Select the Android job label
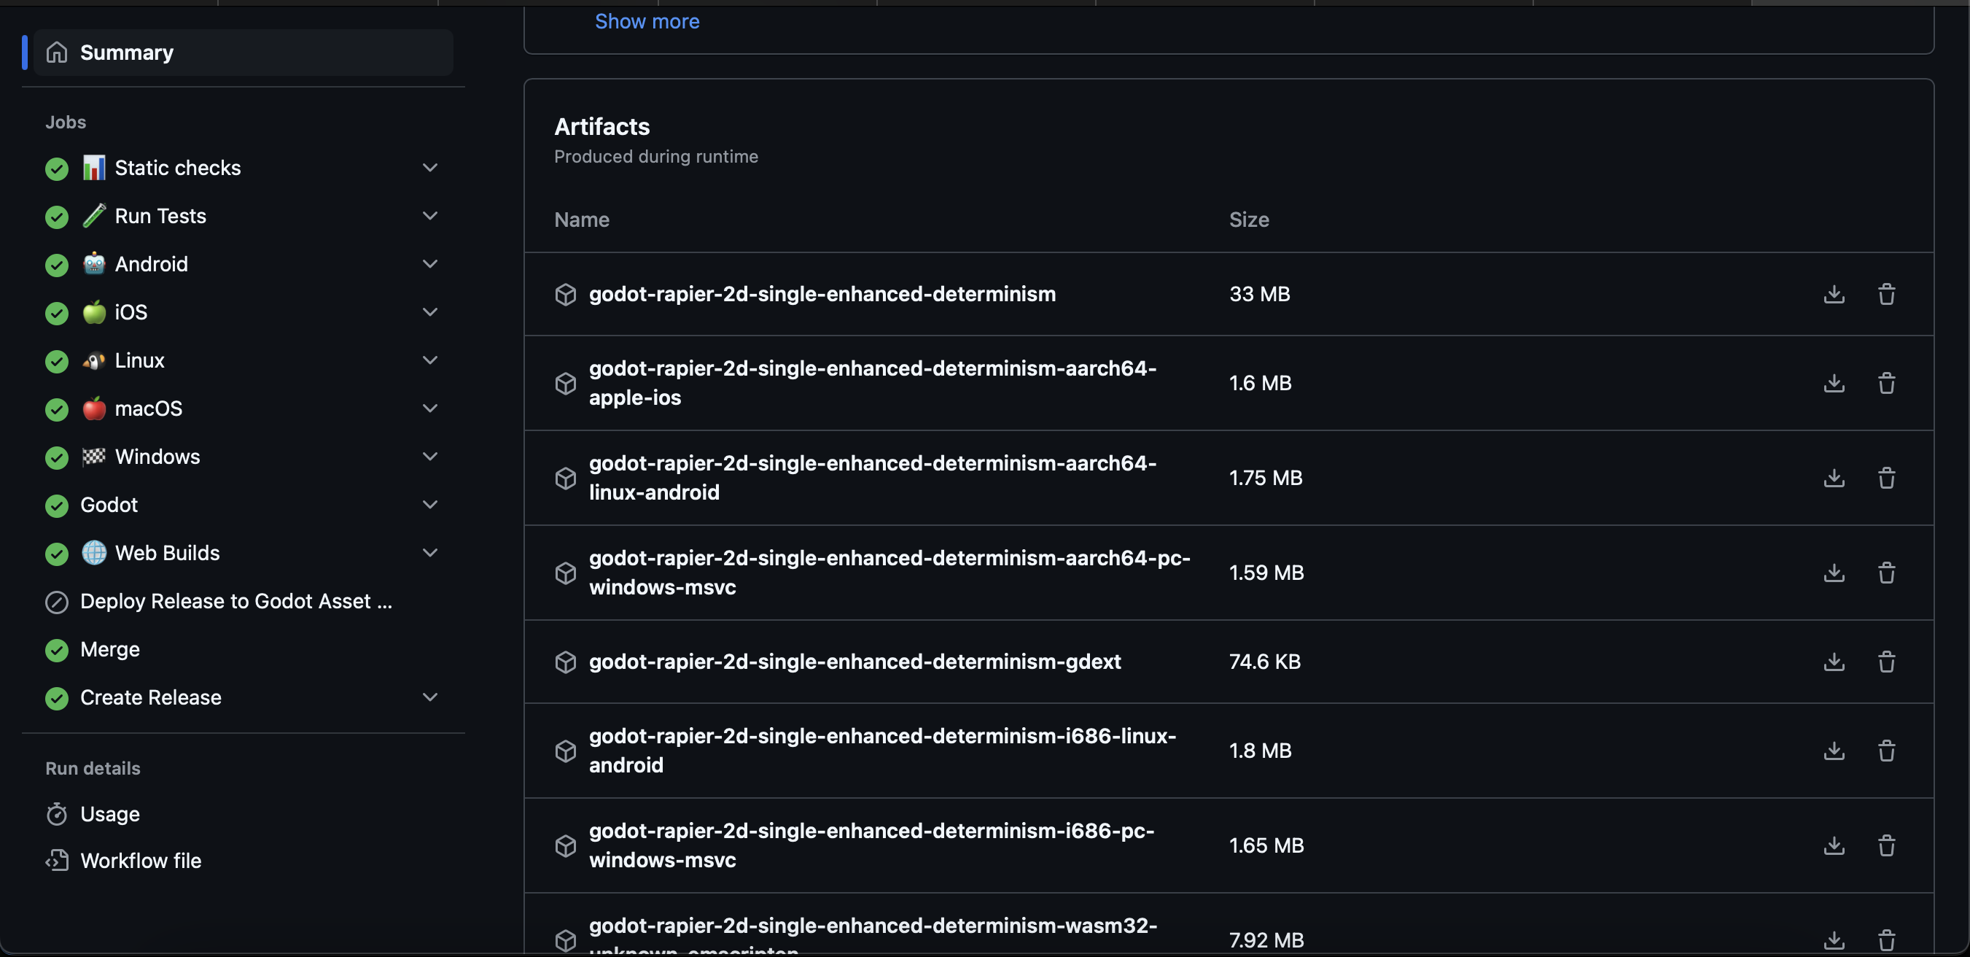Viewport: 1970px width, 957px height. pyautogui.click(x=152, y=264)
